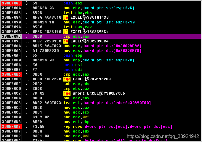
Task: Click address 300E7088
Action: click(11, 13)
